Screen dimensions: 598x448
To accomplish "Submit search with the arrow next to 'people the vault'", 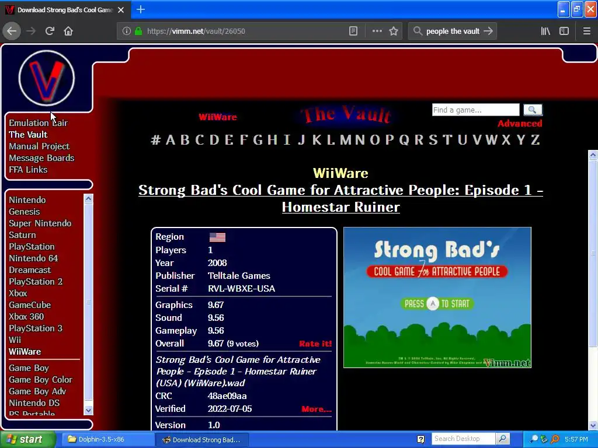I will coord(488,32).
